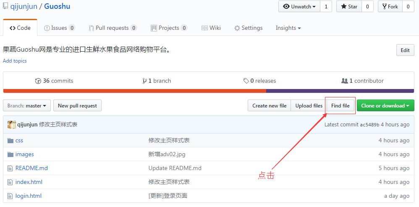The image size is (419, 207).
Task: Click the README.md file icon
Action: tap(10, 168)
